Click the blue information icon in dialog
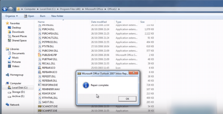223x114 pixels. coord(86,85)
